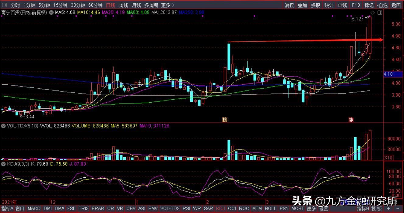The width and height of the screenshot is (404, 213).
Task: Click the 榜 marker on the chart
Action: coord(225,120)
